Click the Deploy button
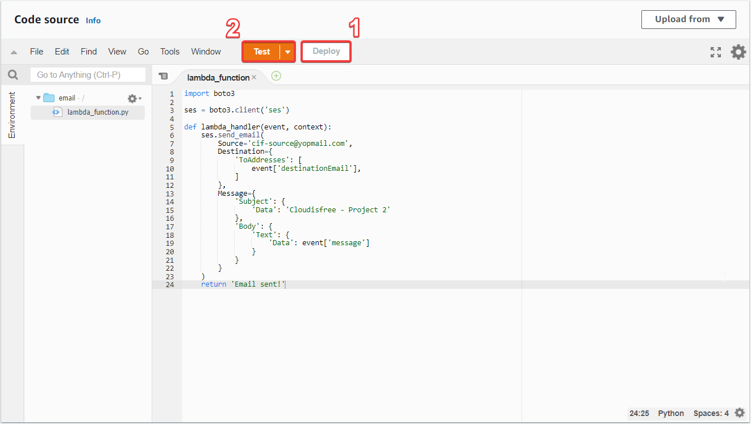The height and width of the screenshot is (424, 751). 326,51
